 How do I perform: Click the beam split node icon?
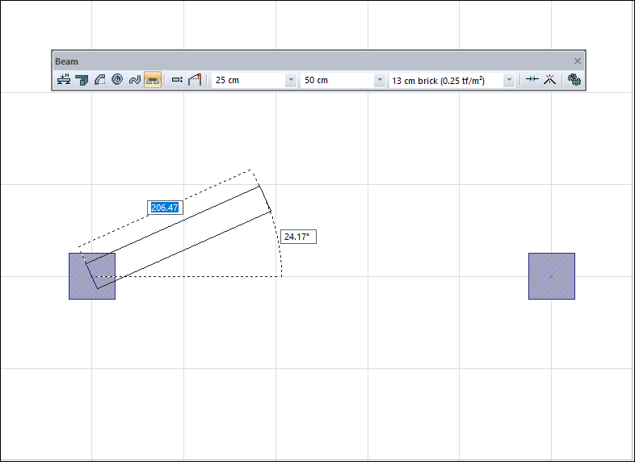point(532,80)
